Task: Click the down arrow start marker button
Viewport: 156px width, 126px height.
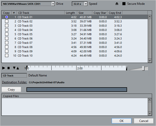Action: (x=14, y=68)
